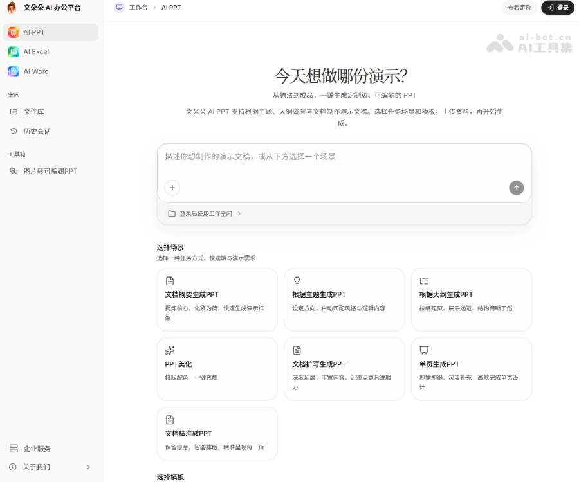Click the 工具箱 sidebar section label
579x482 pixels.
coord(17,154)
